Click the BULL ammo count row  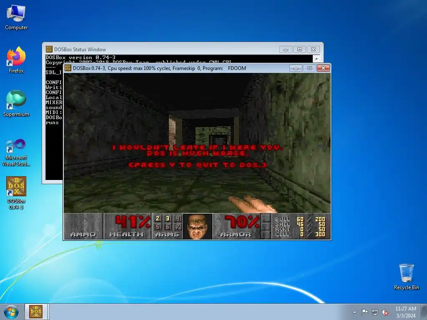tap(300, 219)
